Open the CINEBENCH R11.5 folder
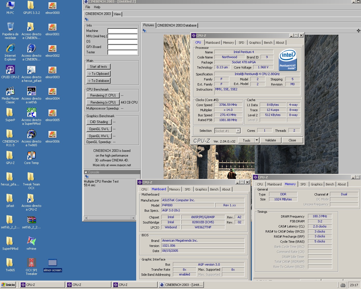Screen dimensions: 361x289 pos(10,138)
